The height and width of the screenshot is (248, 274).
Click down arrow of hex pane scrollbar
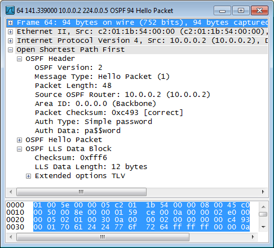point(263,227)
